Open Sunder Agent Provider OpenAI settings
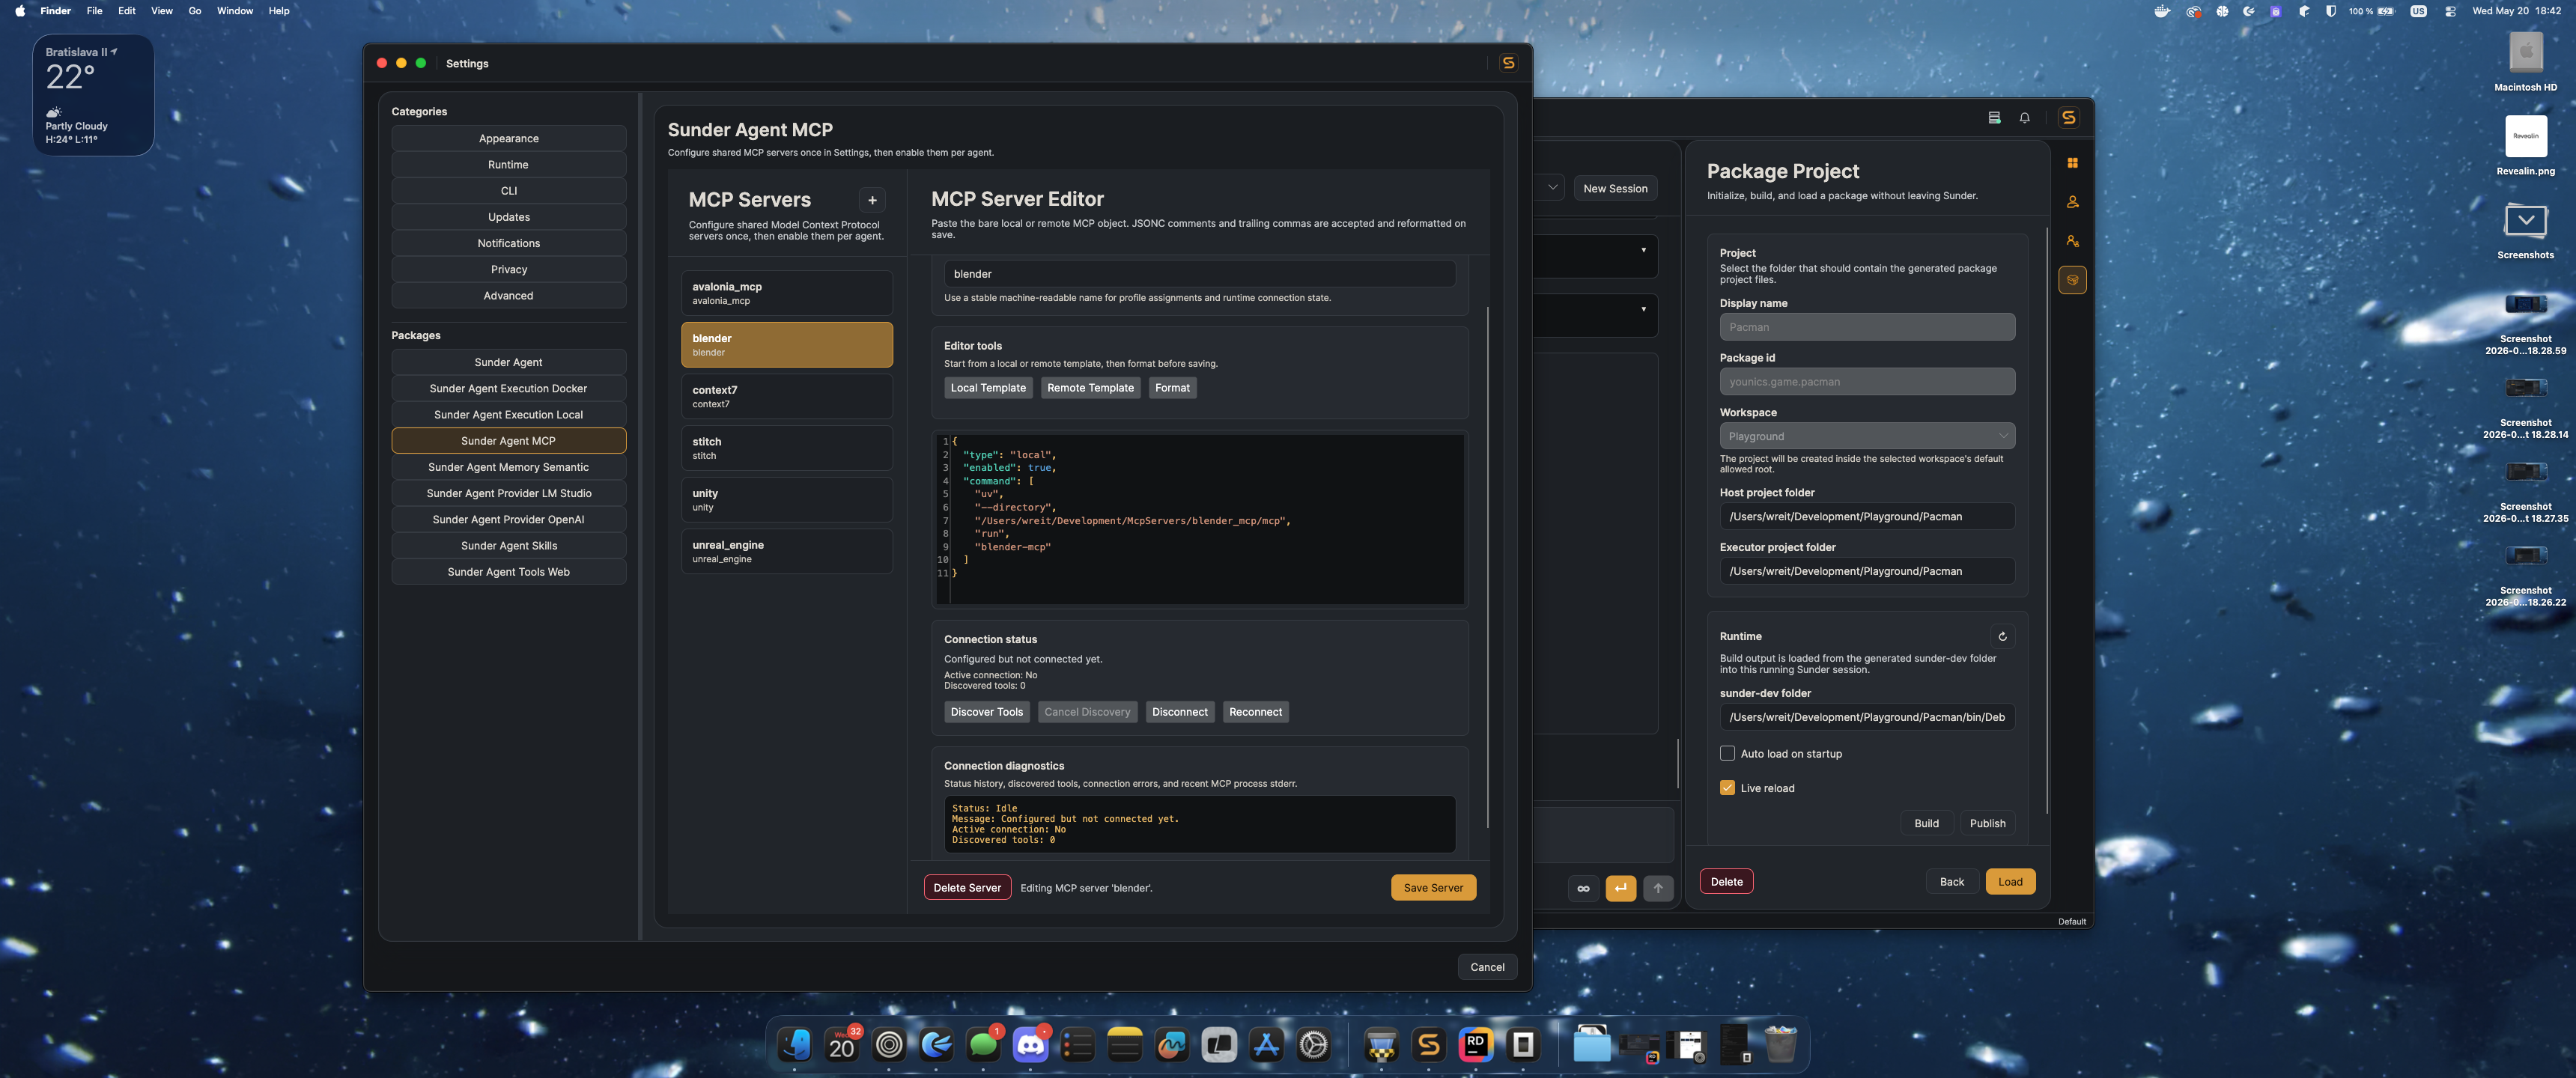This screenshot has width=2576, height=1078. click(x=509, y=519)
